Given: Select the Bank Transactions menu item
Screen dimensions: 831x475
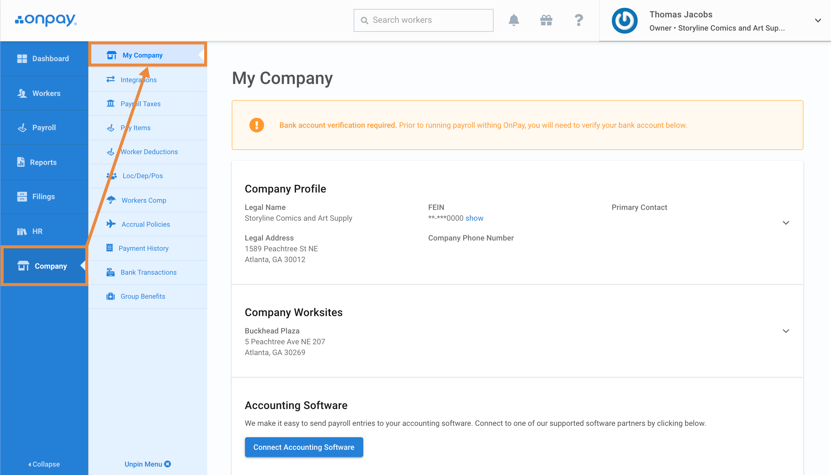Looking at the screenshot, I should click(x=148, y=272).
